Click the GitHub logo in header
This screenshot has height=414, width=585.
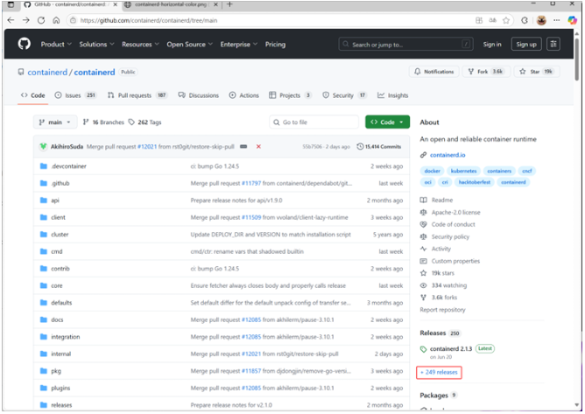tap(25, 44)
